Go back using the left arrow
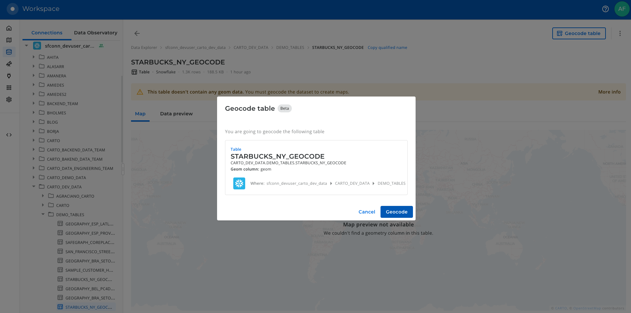Image resolution: width=631 pixels, height=313 pixels. [137, 33]
